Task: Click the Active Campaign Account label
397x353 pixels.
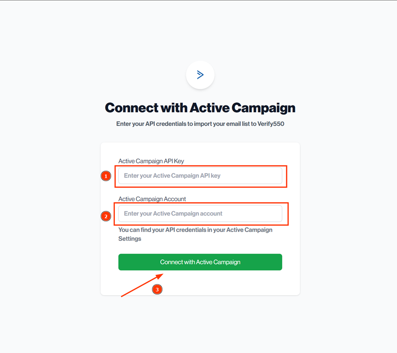Action: point(152,199)
